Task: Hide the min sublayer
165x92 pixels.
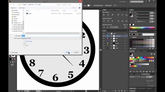Action: coord(104,41)
